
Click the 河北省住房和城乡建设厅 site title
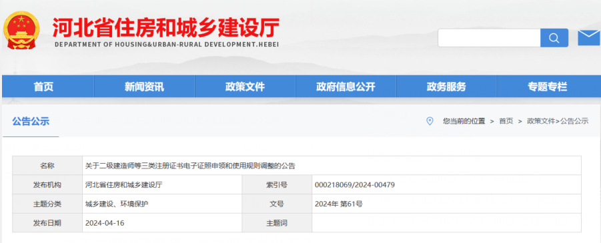166,27
